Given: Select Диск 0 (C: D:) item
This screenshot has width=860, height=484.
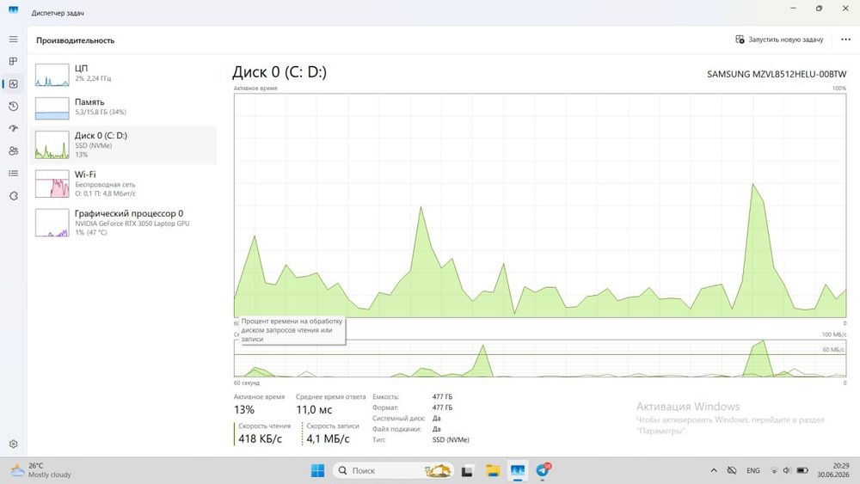Looking at the screenshot, I should 123,144.
